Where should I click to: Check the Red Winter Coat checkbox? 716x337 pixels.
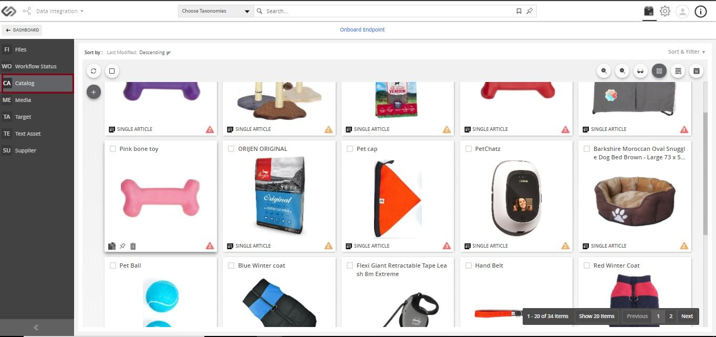pyautogui.click(x=587, y=265)
